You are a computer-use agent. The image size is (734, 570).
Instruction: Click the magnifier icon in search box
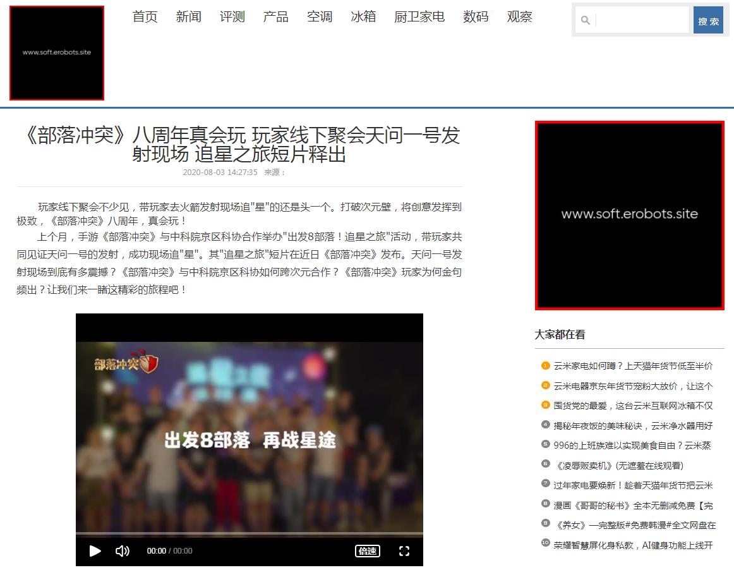pyautogui.click(x=585, y=20)
